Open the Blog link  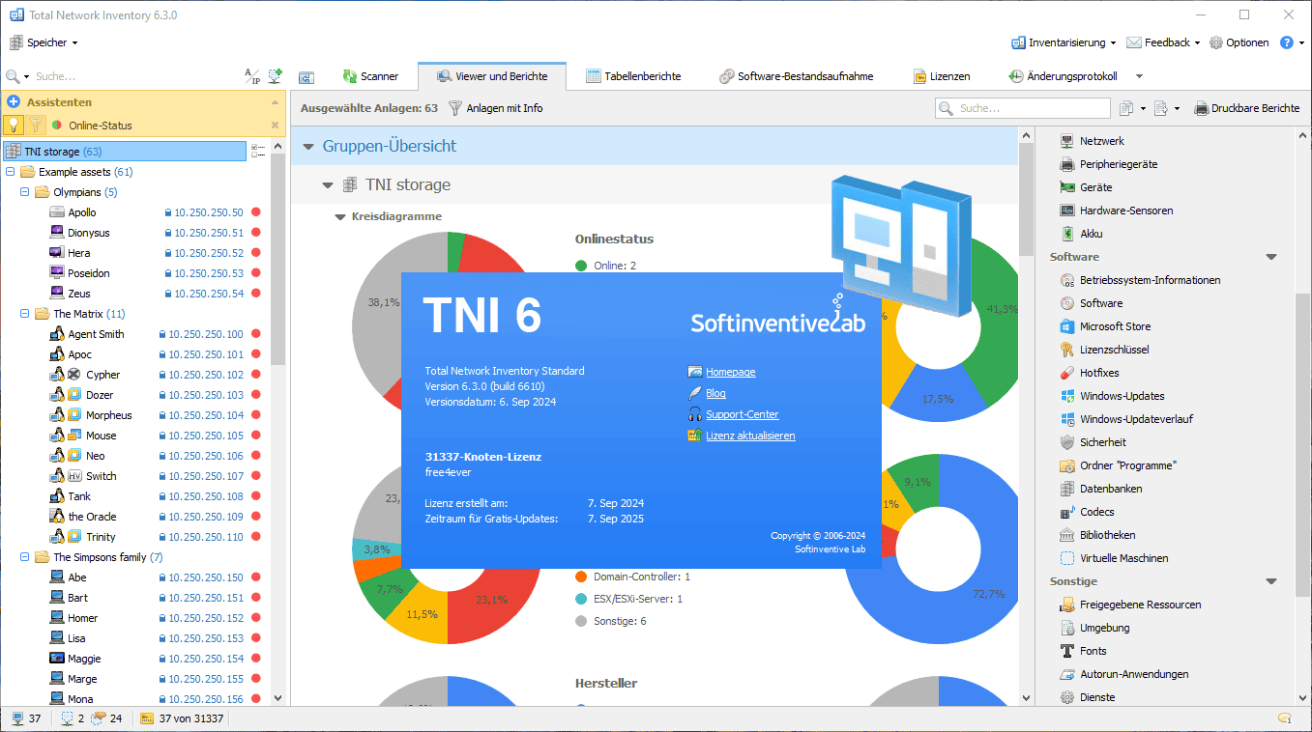[x=715, y=393]
